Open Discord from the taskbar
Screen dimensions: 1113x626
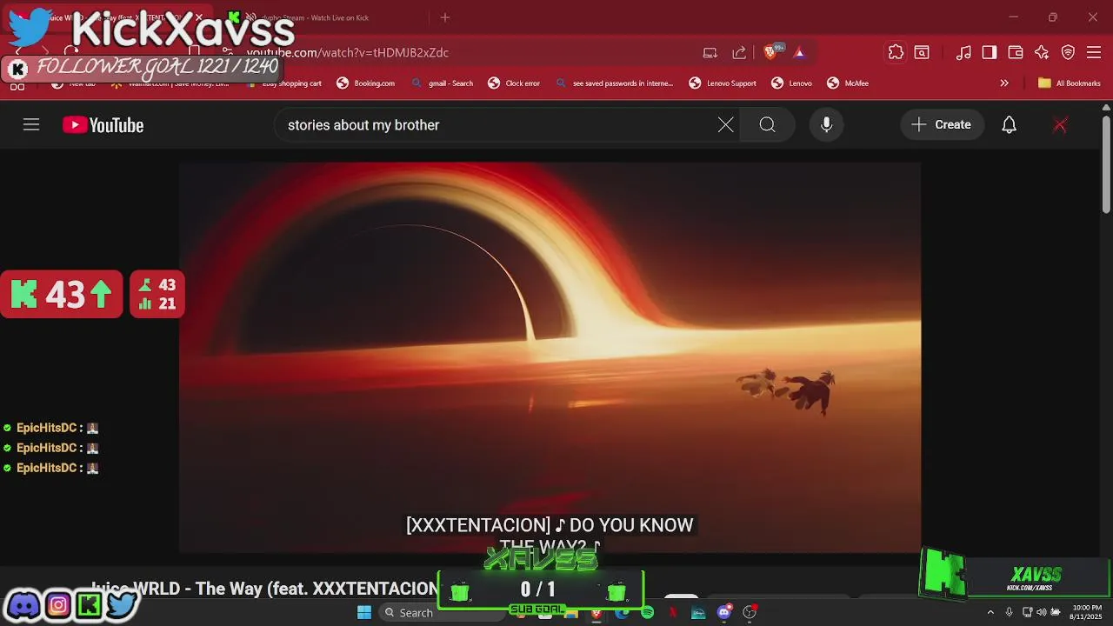[x=723, y=613]
